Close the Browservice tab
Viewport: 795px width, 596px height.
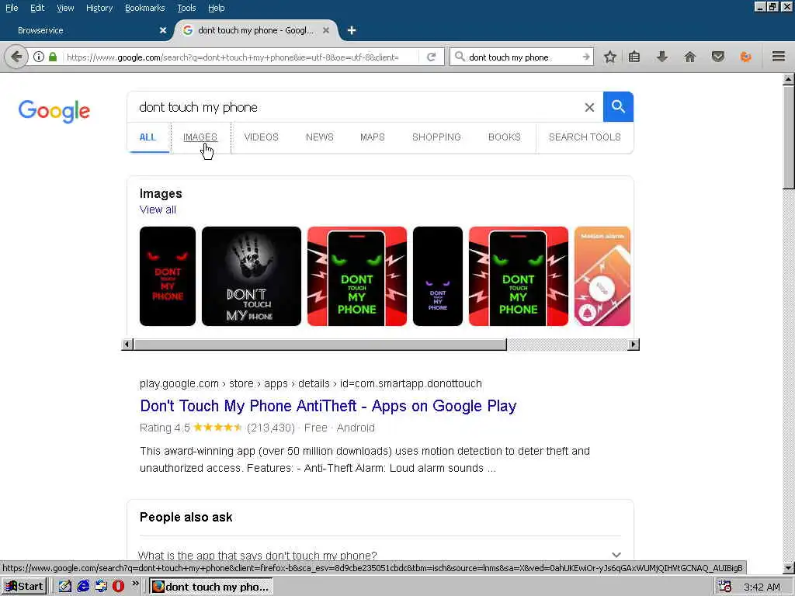coord(163,30)
